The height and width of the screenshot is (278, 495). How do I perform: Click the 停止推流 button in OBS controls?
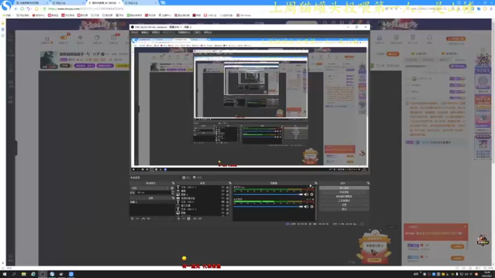344,188
